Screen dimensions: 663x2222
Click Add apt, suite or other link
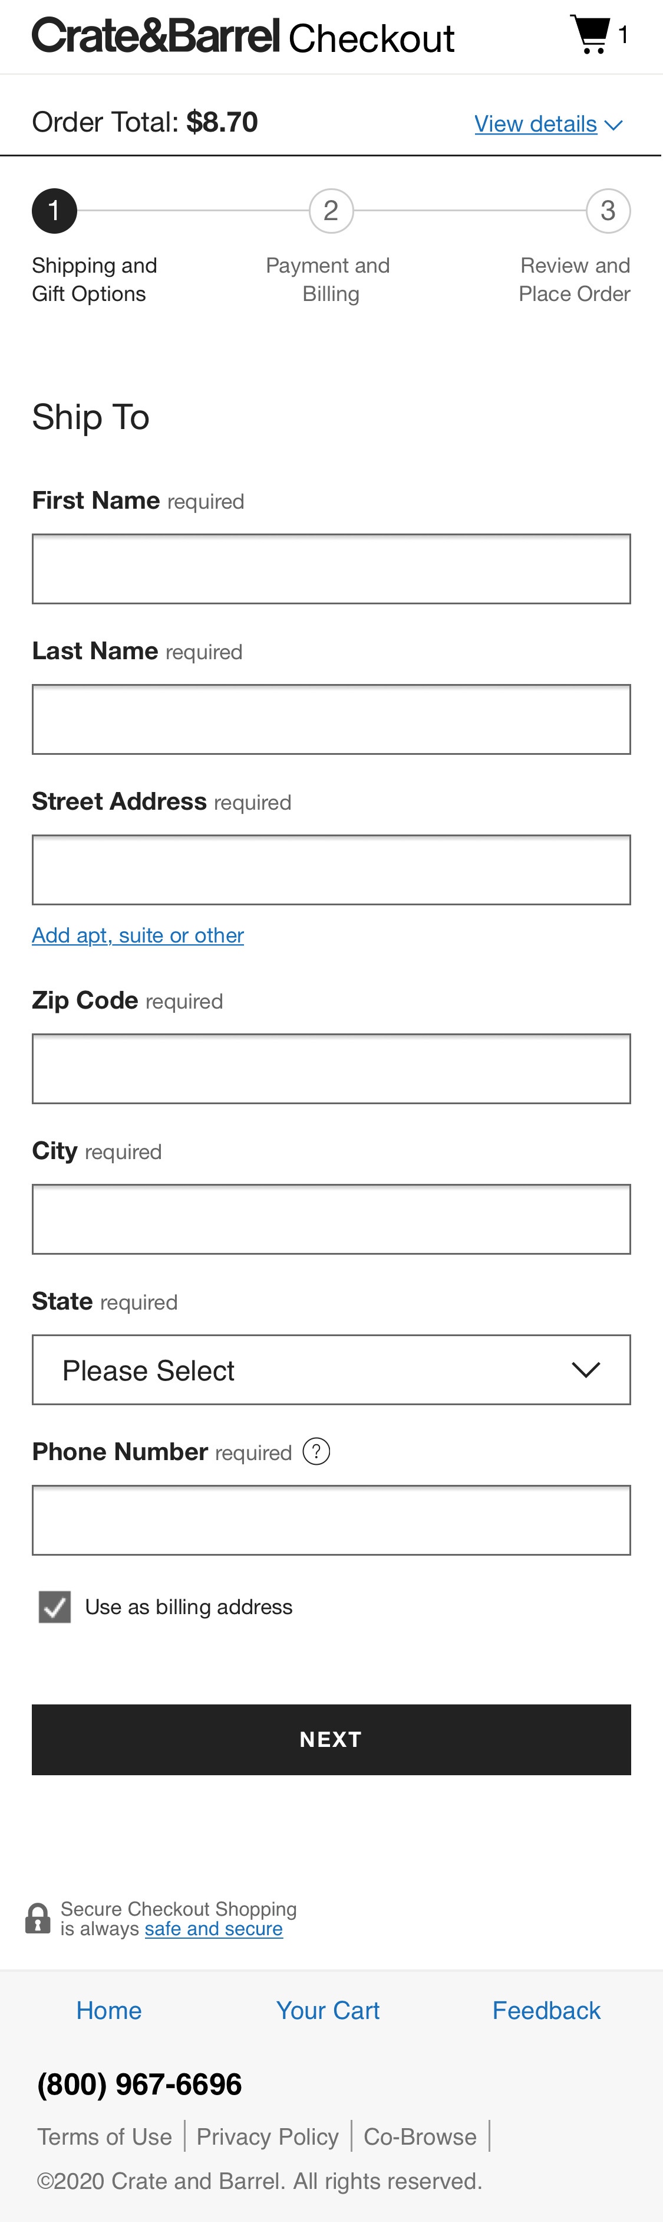[138, 934]
